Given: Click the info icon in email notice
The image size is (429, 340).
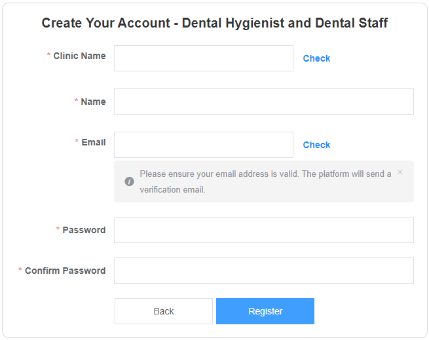Looking at the screenshot, I should tap(129, 181).
